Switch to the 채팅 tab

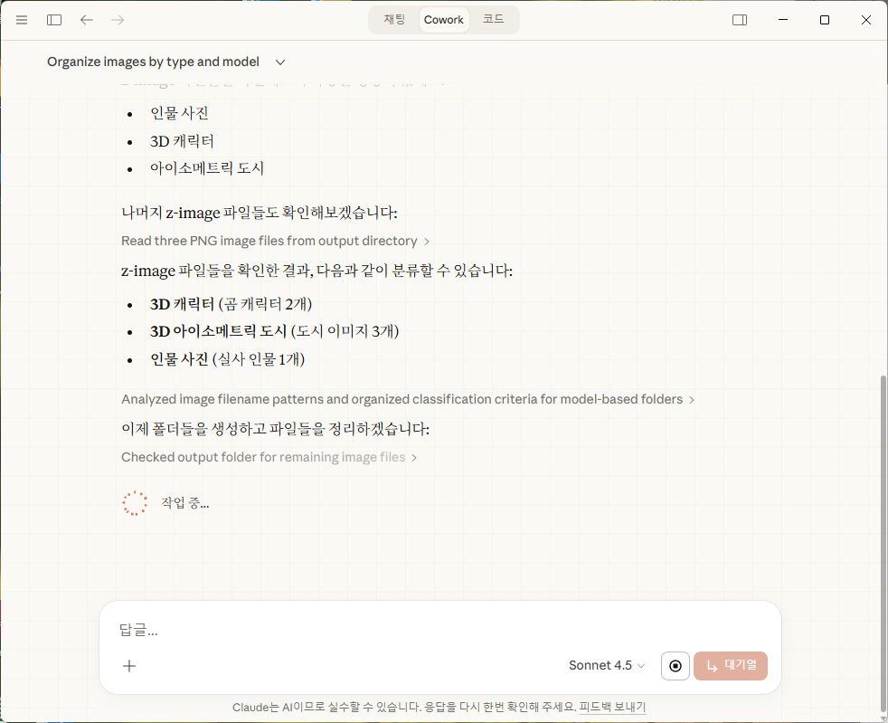(x=394, y=20)
